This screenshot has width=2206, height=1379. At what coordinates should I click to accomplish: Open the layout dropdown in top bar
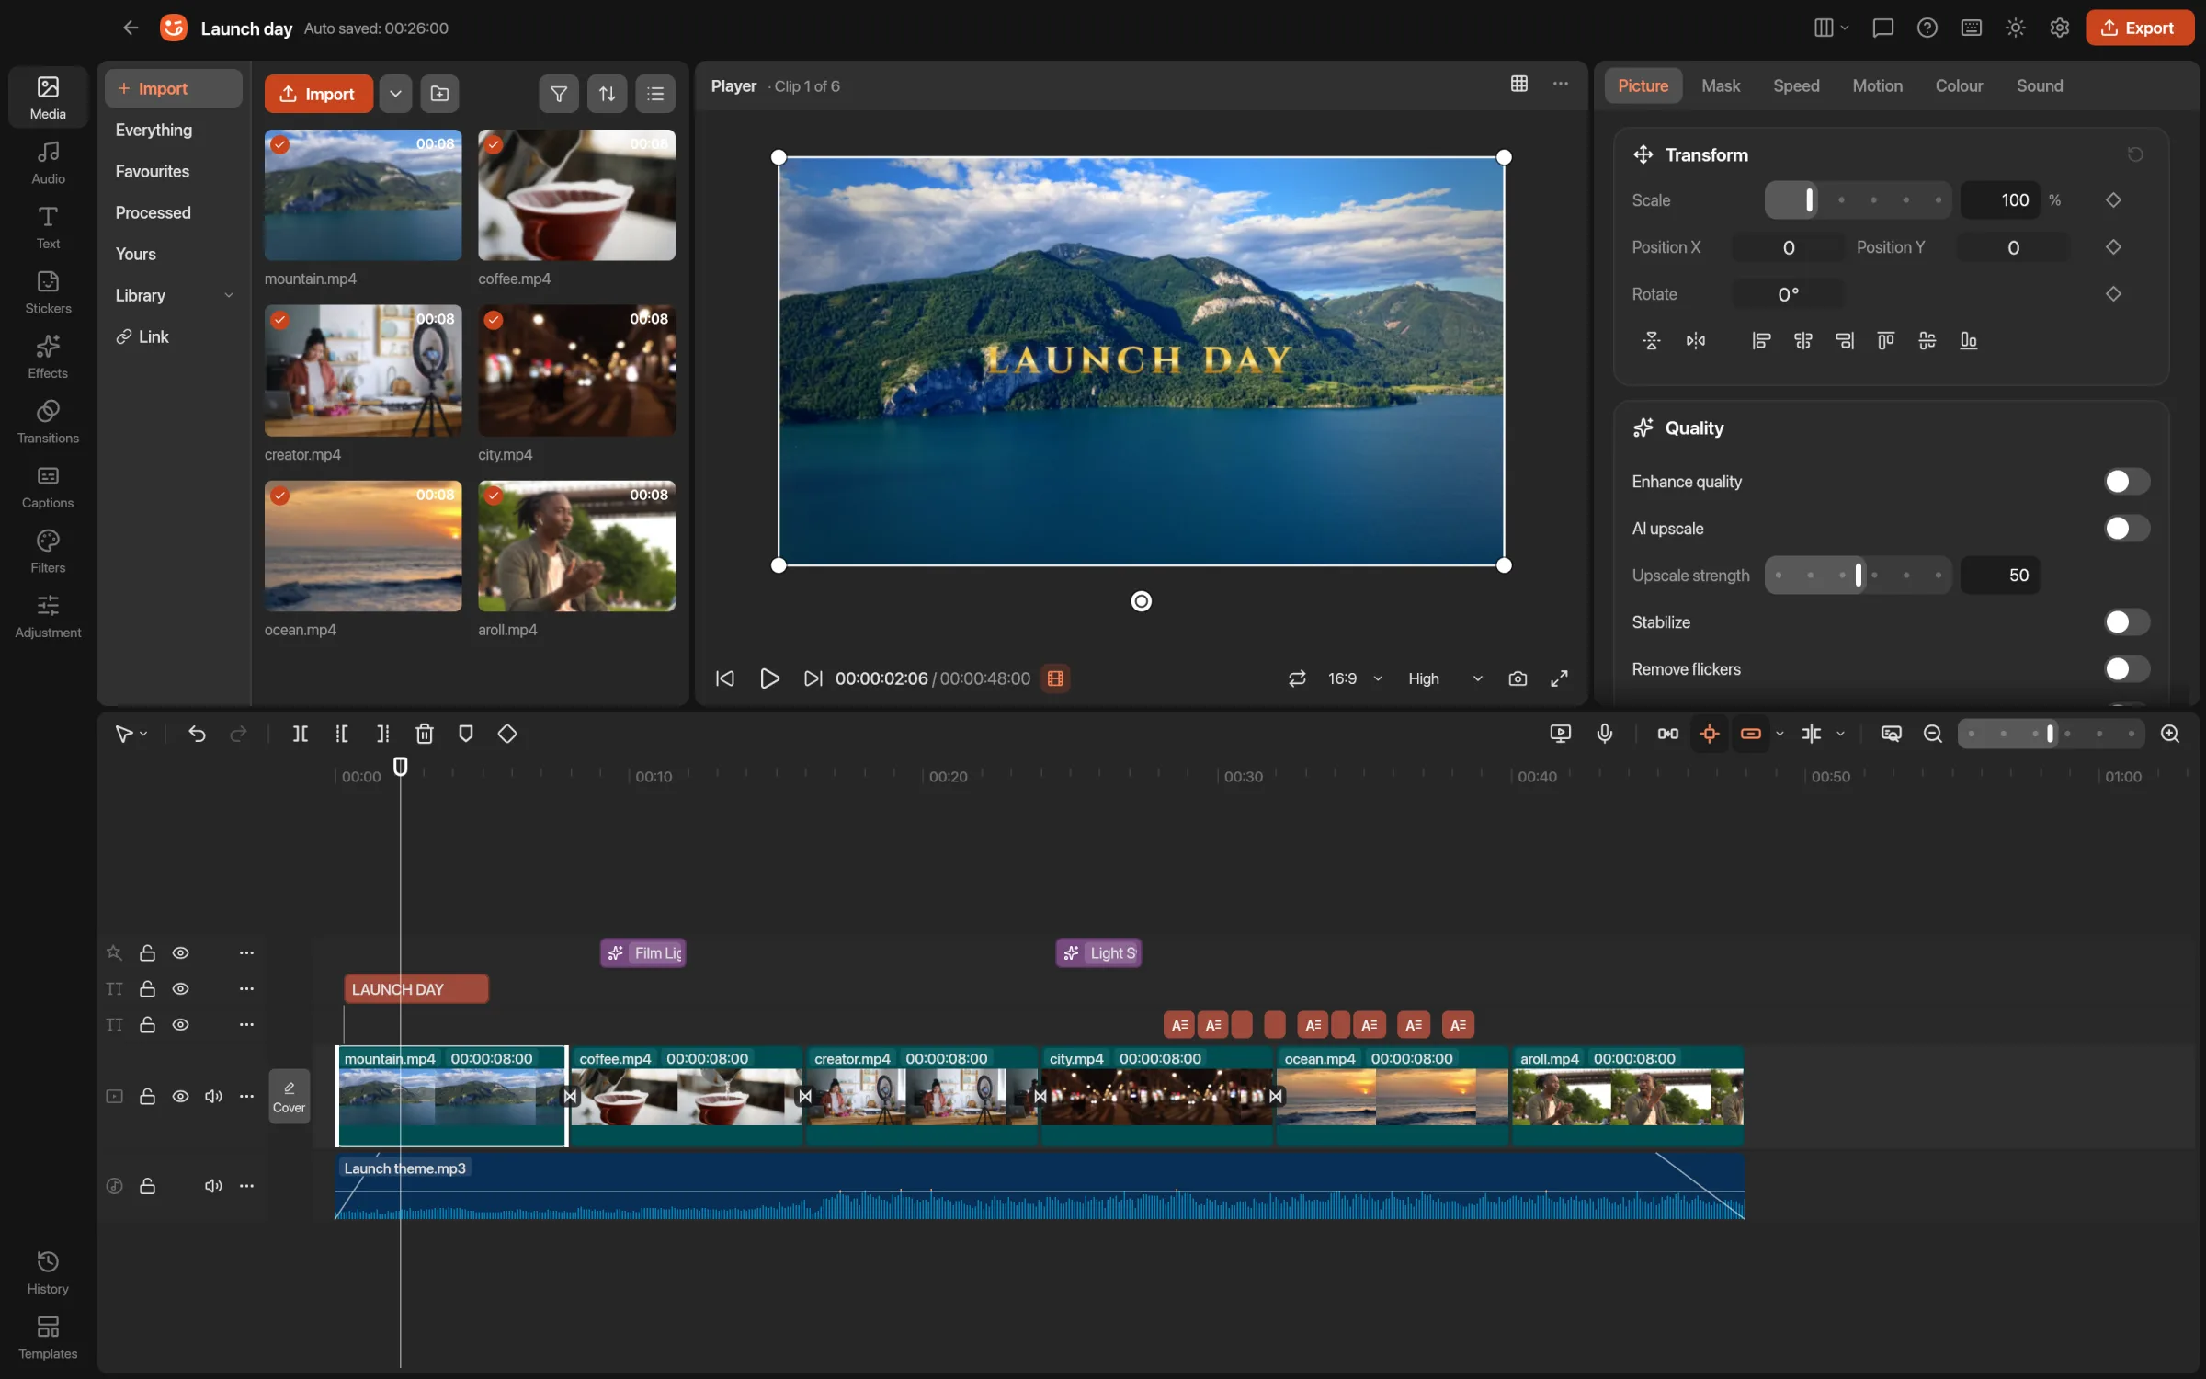click(x=1831, y=28)
